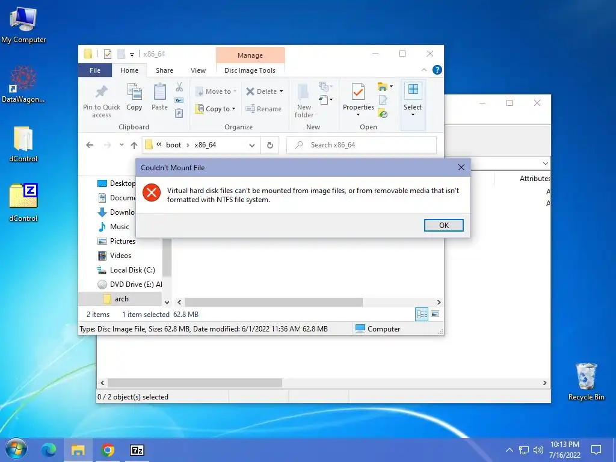Click OK in Couldn't Mount File dialog
The image size is (616, 462).
(443, 225)
